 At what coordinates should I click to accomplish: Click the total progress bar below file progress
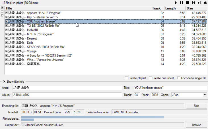[114, 120]
